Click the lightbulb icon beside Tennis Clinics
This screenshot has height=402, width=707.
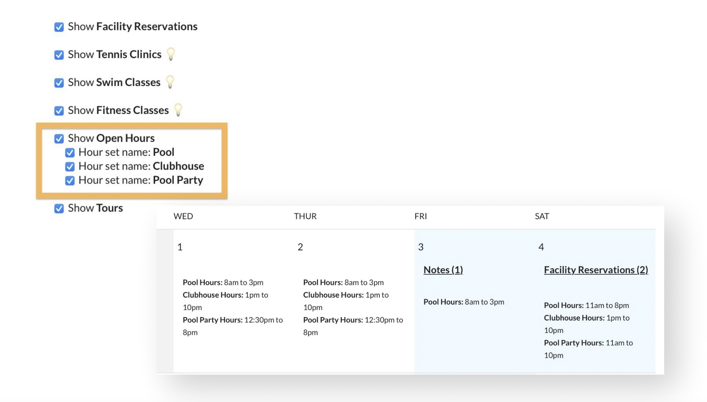(171, 54)
